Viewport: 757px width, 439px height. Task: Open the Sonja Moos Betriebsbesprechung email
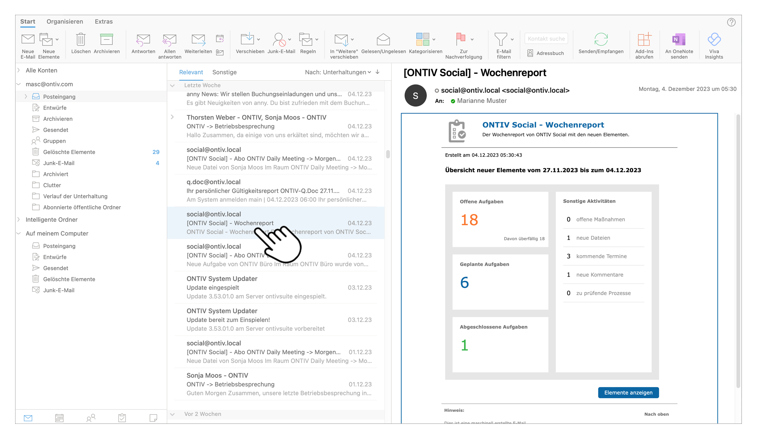276,384
